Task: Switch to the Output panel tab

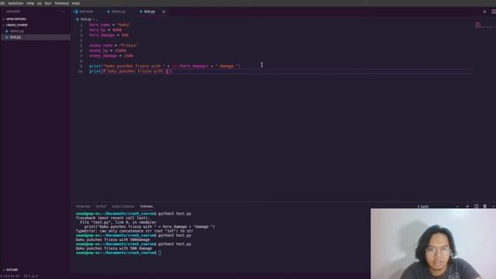Action: [x=101, y=207]
